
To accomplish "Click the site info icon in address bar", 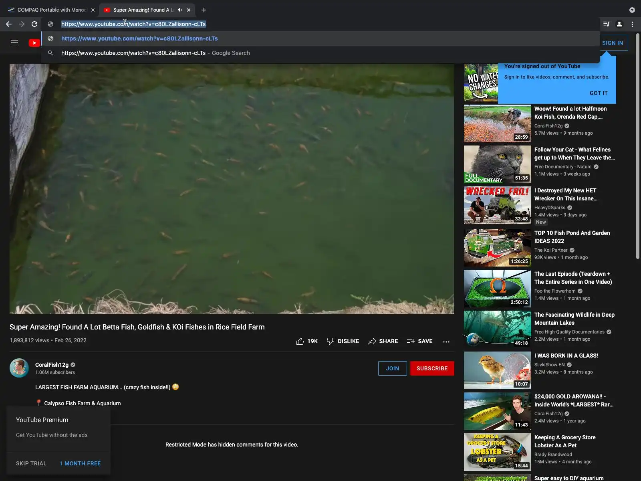I will click(50, 24).
